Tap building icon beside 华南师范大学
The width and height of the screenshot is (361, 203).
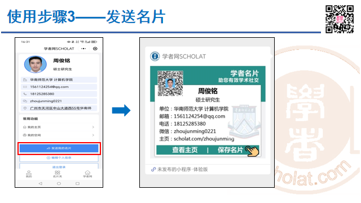point(25,80)
